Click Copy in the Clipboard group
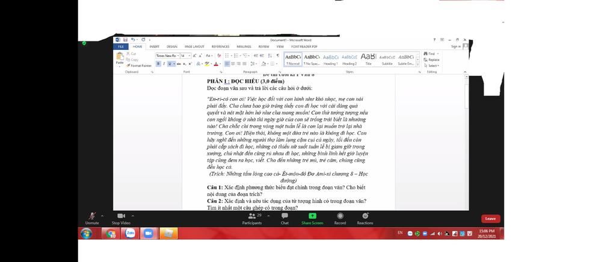This screenshot has width=616, height=262. (x=132, y=59)
